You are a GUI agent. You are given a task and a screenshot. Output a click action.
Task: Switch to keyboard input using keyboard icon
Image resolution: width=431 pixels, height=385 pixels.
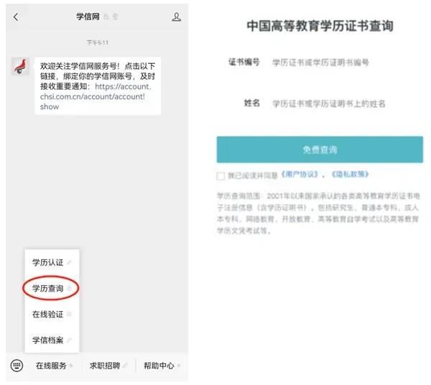(x=16, y=365)
